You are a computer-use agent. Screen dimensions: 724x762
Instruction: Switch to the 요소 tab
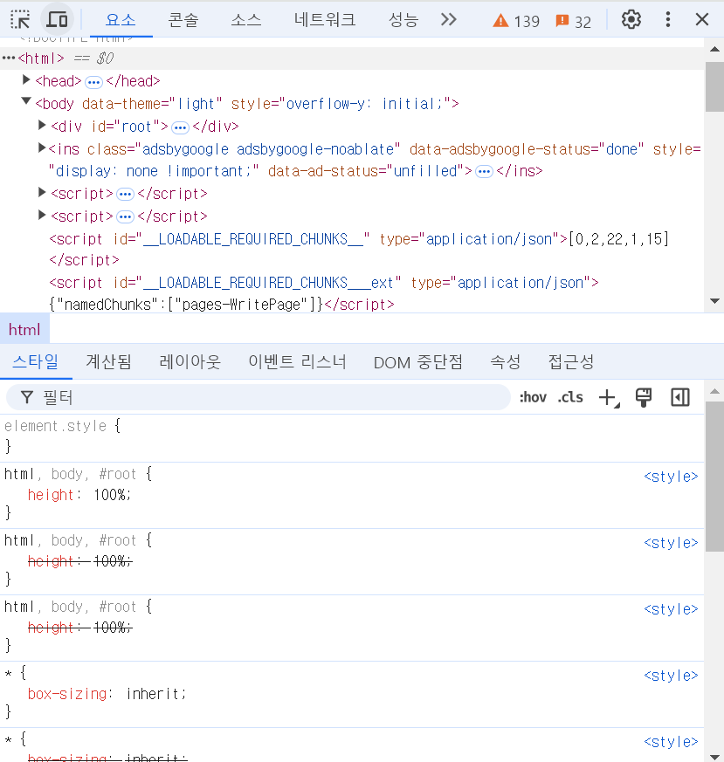(121, 20)
